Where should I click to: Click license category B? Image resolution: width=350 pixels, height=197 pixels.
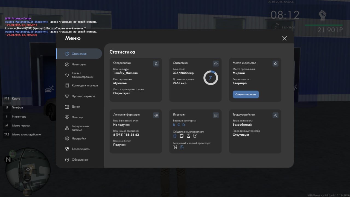(174, 125)
